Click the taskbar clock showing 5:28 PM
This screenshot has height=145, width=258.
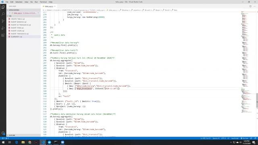click(x=246, y=142)
